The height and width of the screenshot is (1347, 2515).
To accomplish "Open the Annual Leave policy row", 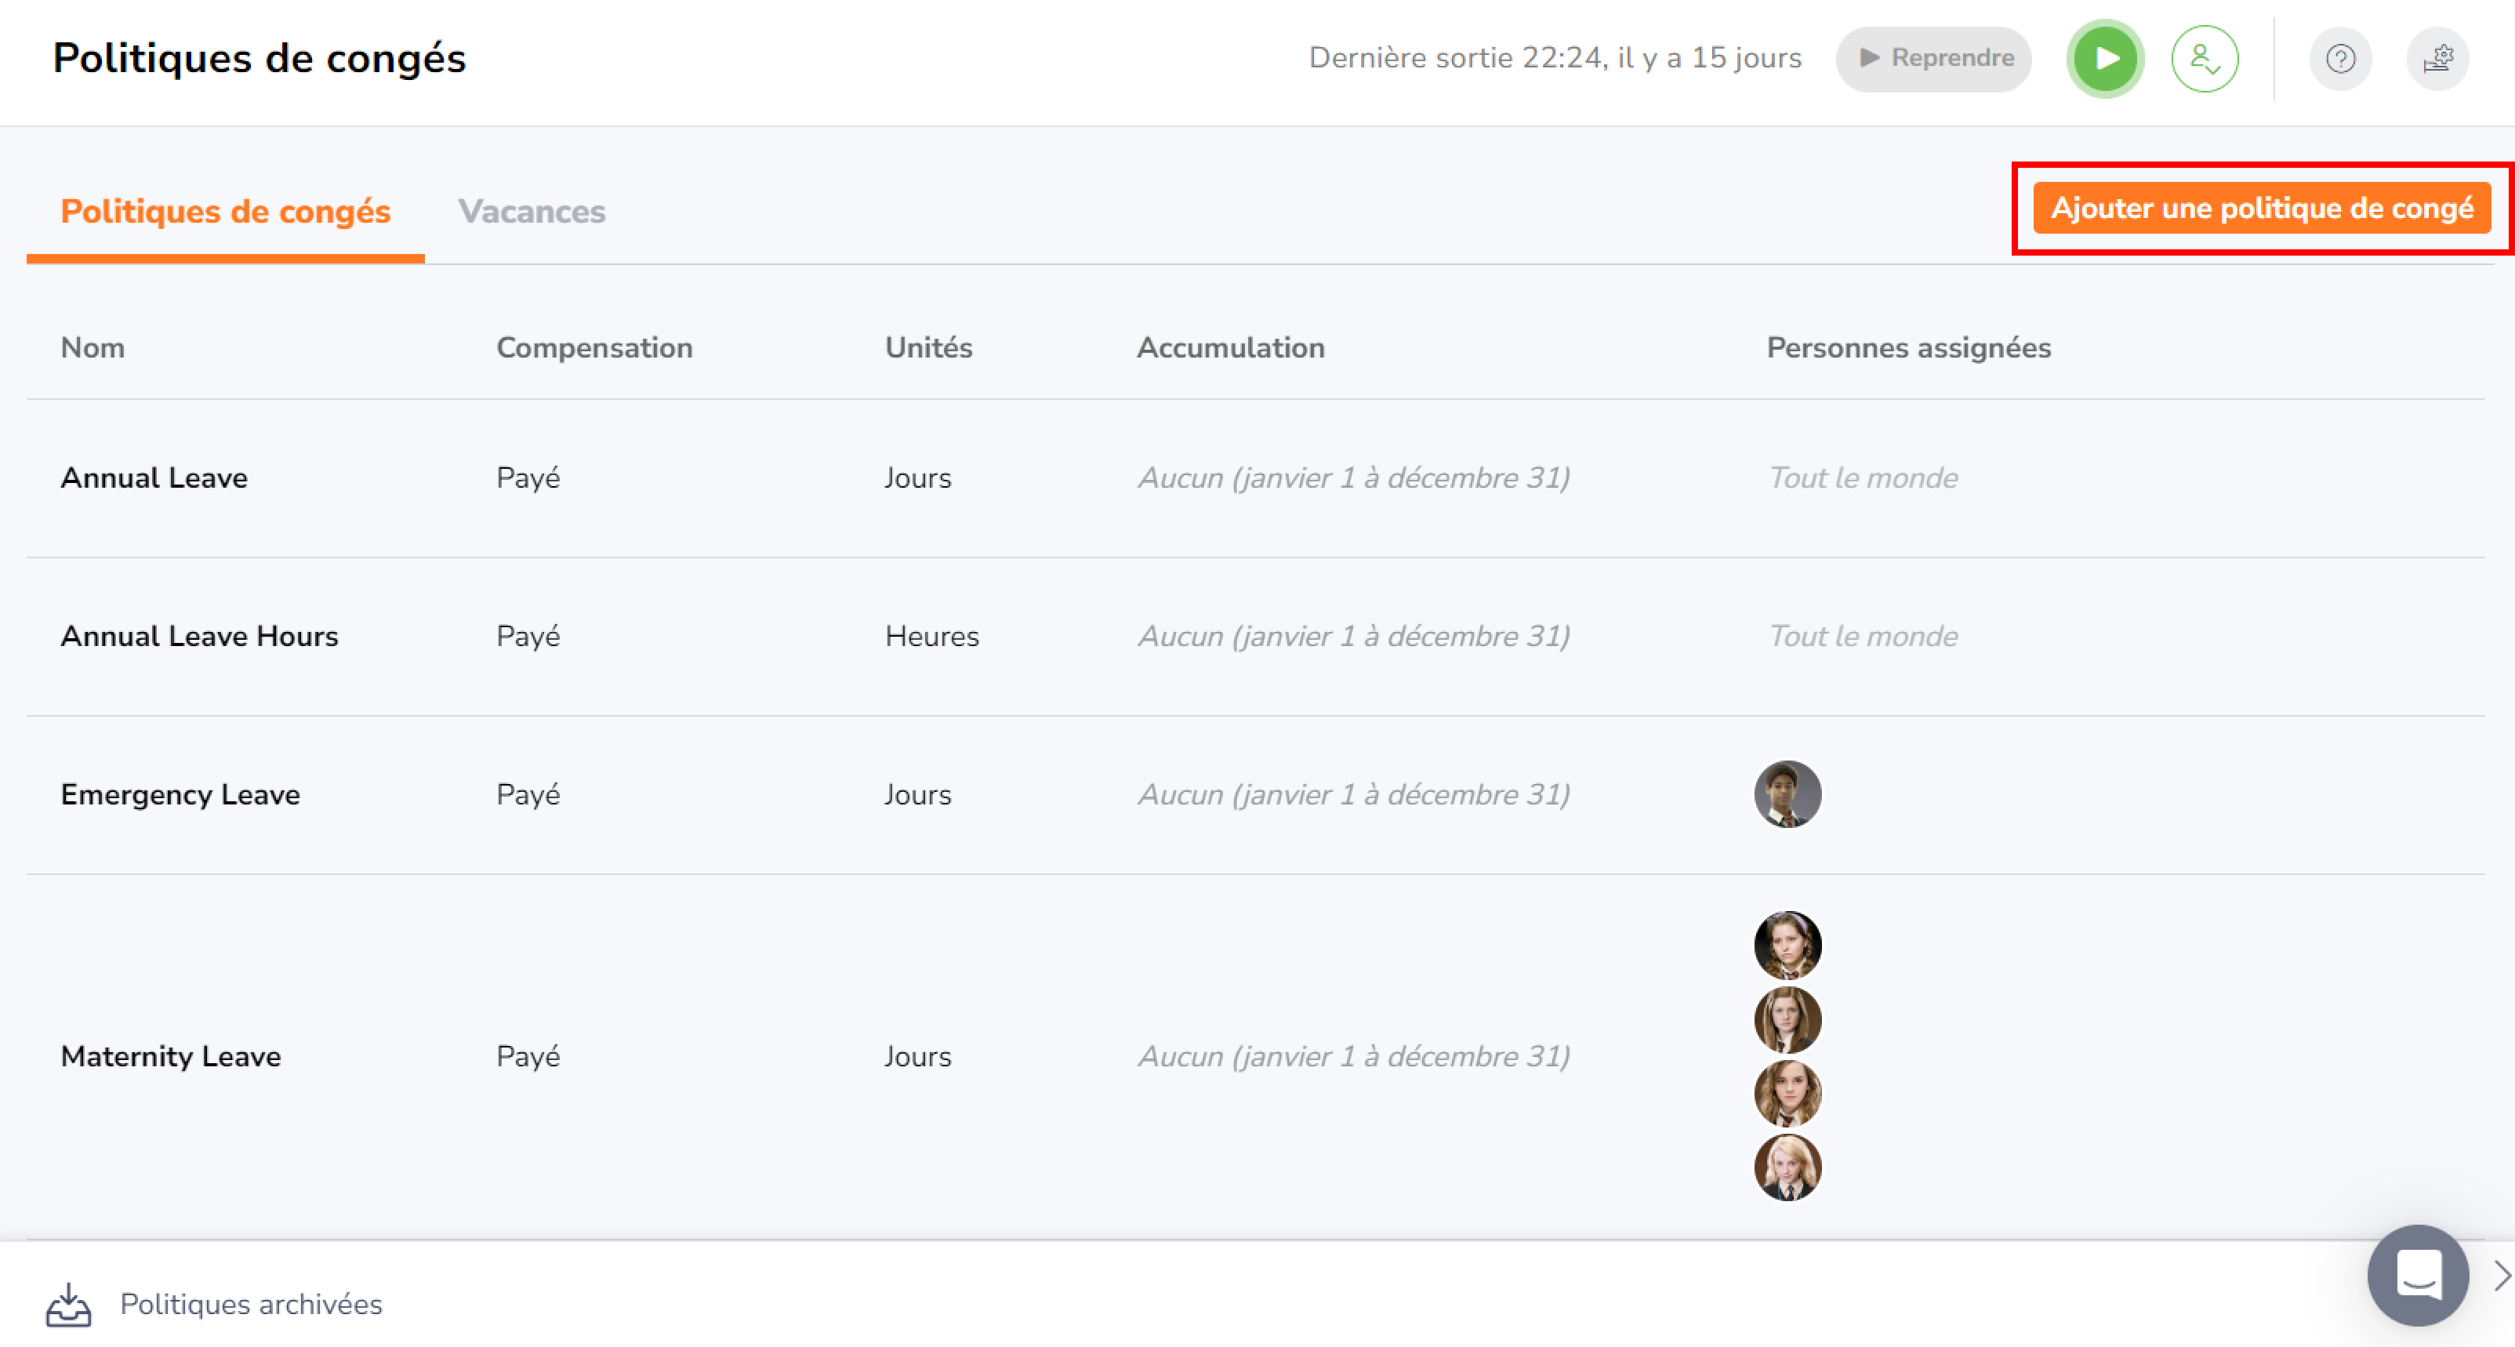I will [x=154, y=477].
